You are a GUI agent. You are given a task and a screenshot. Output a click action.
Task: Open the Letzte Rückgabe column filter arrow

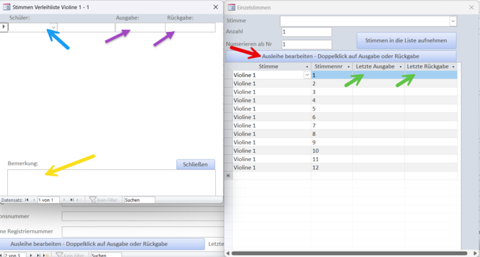[453, 67]
